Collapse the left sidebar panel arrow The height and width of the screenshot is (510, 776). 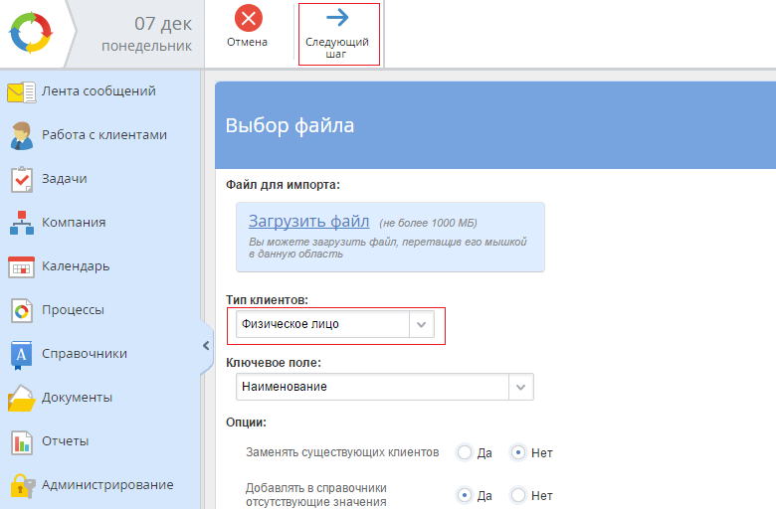pyautogui.click(x=206, y=346)
